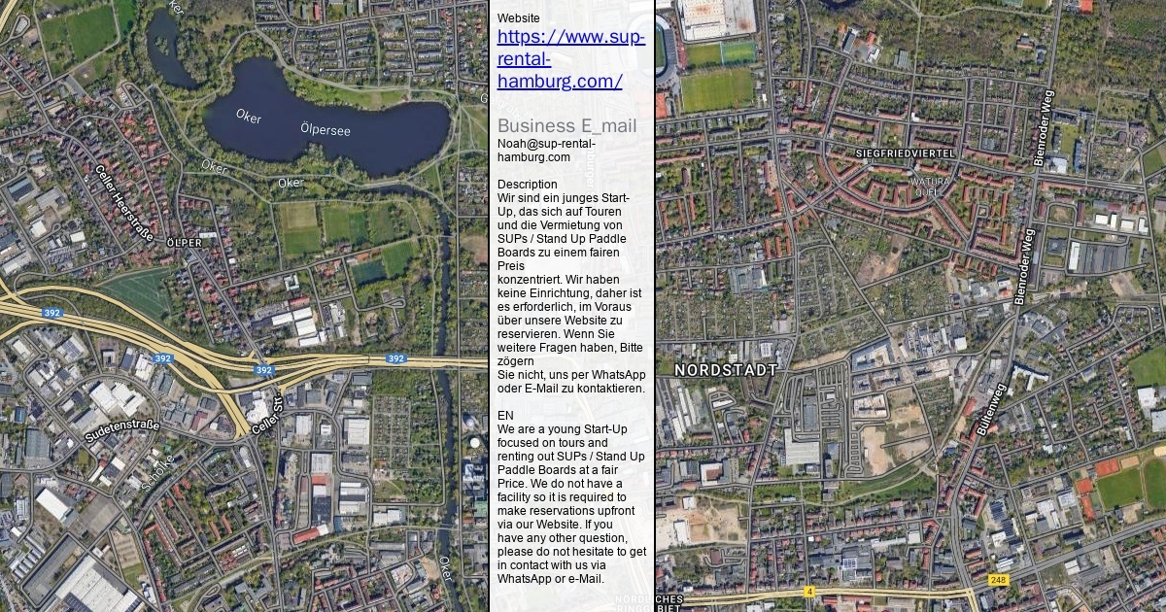Click the Noah@sup-rental-hamburg.com email address

(546, 150)
